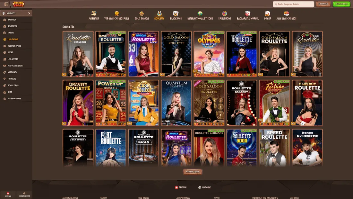
Task: Open the Blackjack category icon
Action: [176, 14]
